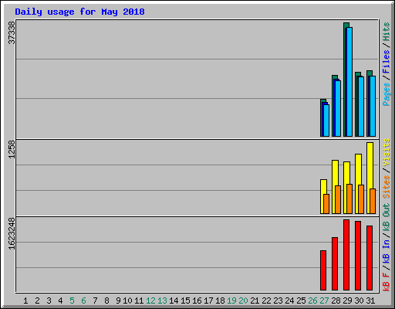
Task: Click green weekend day label 12
Action: tap(150, 301)
